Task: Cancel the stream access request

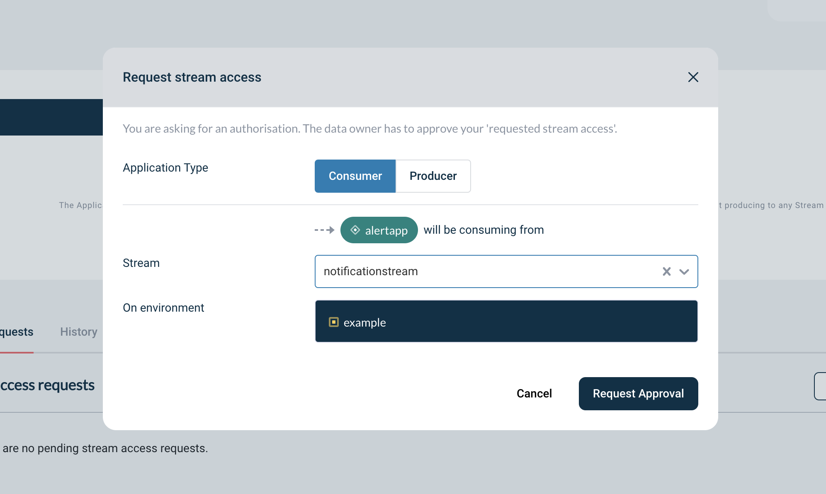Action: click(534, 394)
